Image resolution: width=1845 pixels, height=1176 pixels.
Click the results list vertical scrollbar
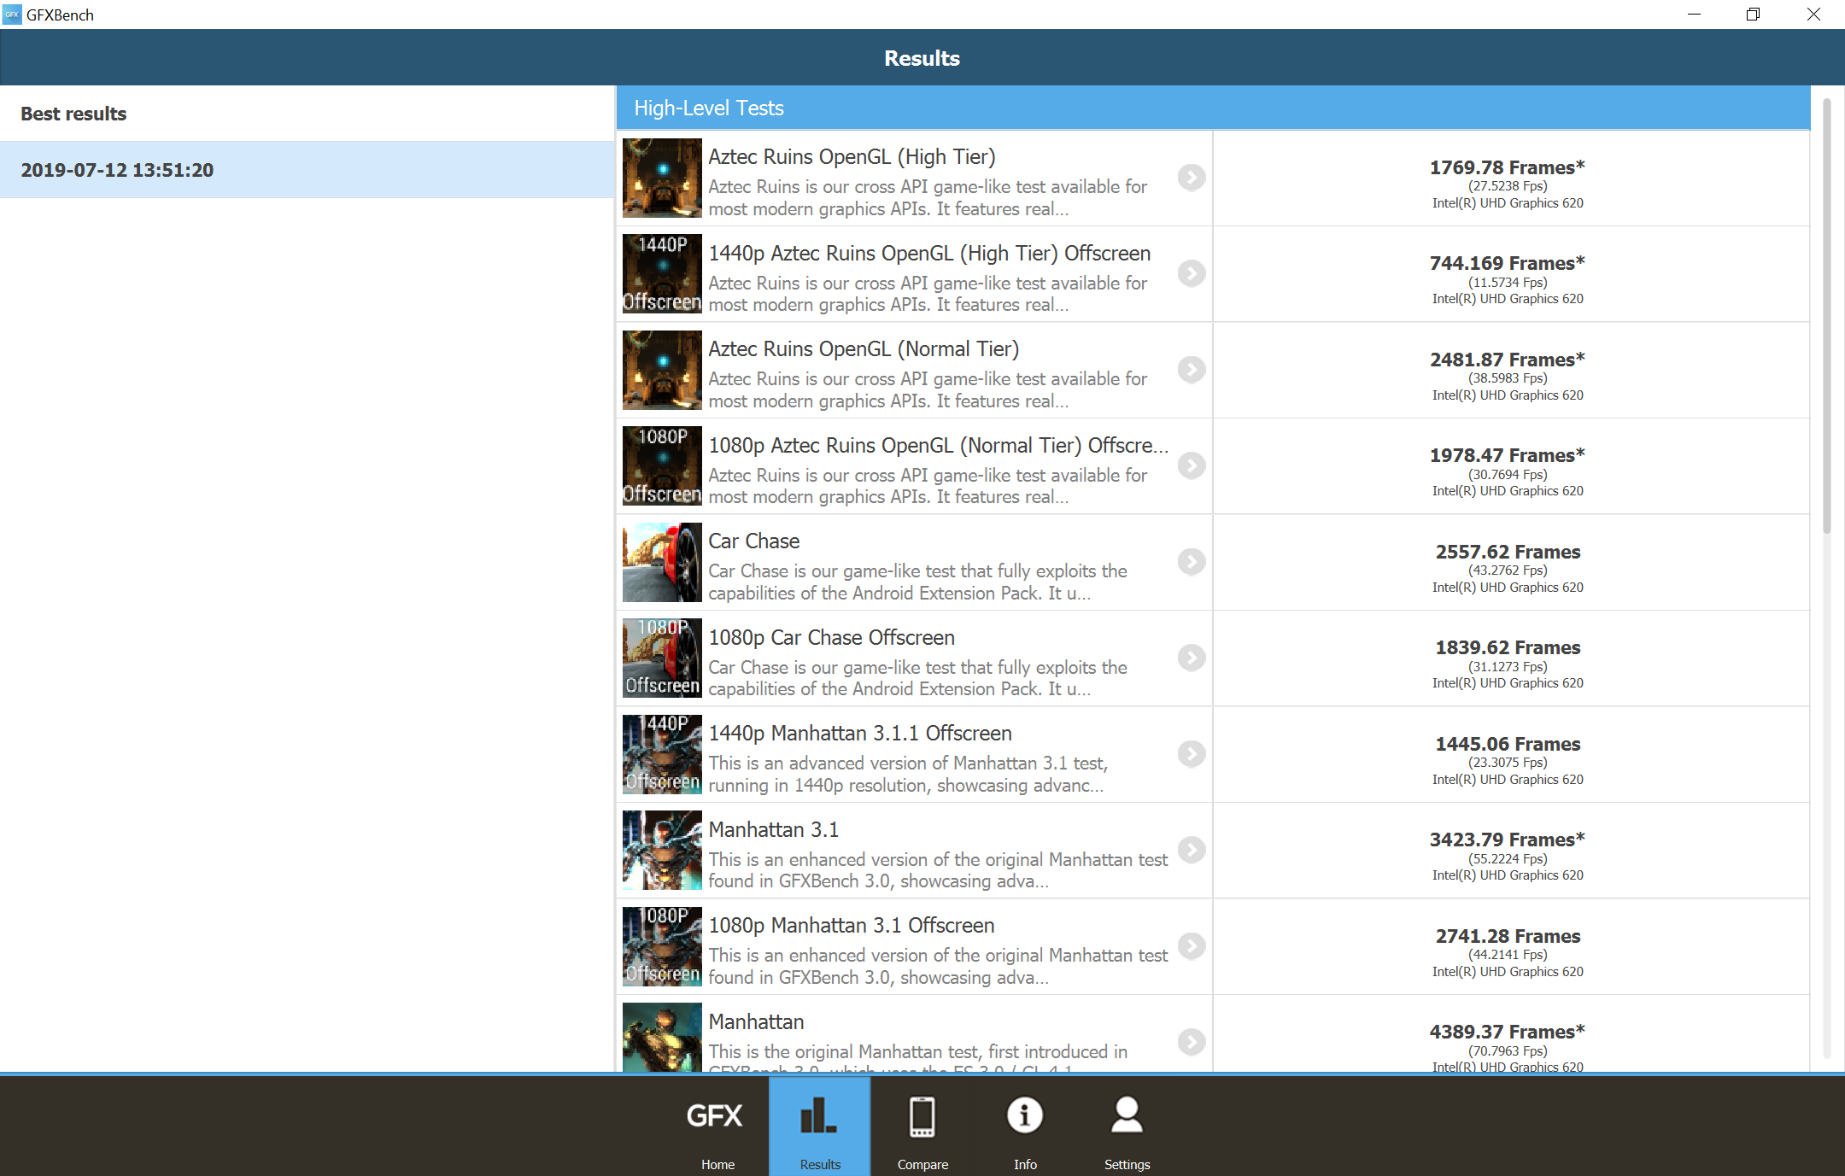(1827, 316)
